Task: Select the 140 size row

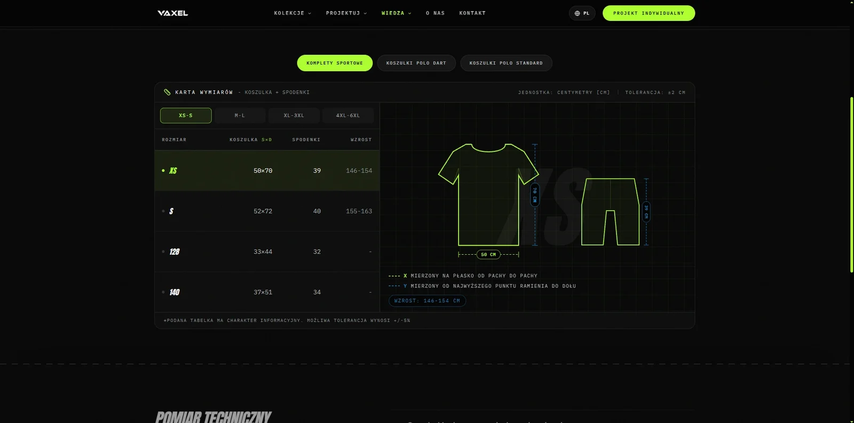Action: click(267, 292)
